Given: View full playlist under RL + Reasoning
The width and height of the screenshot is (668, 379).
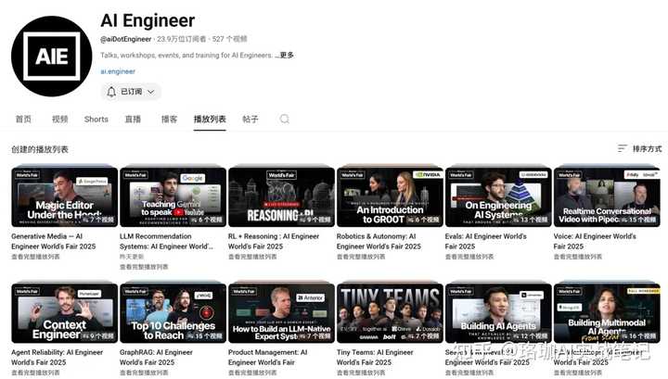Looking at the screenshot, I should pyautogui.click(x=252, y=257).
